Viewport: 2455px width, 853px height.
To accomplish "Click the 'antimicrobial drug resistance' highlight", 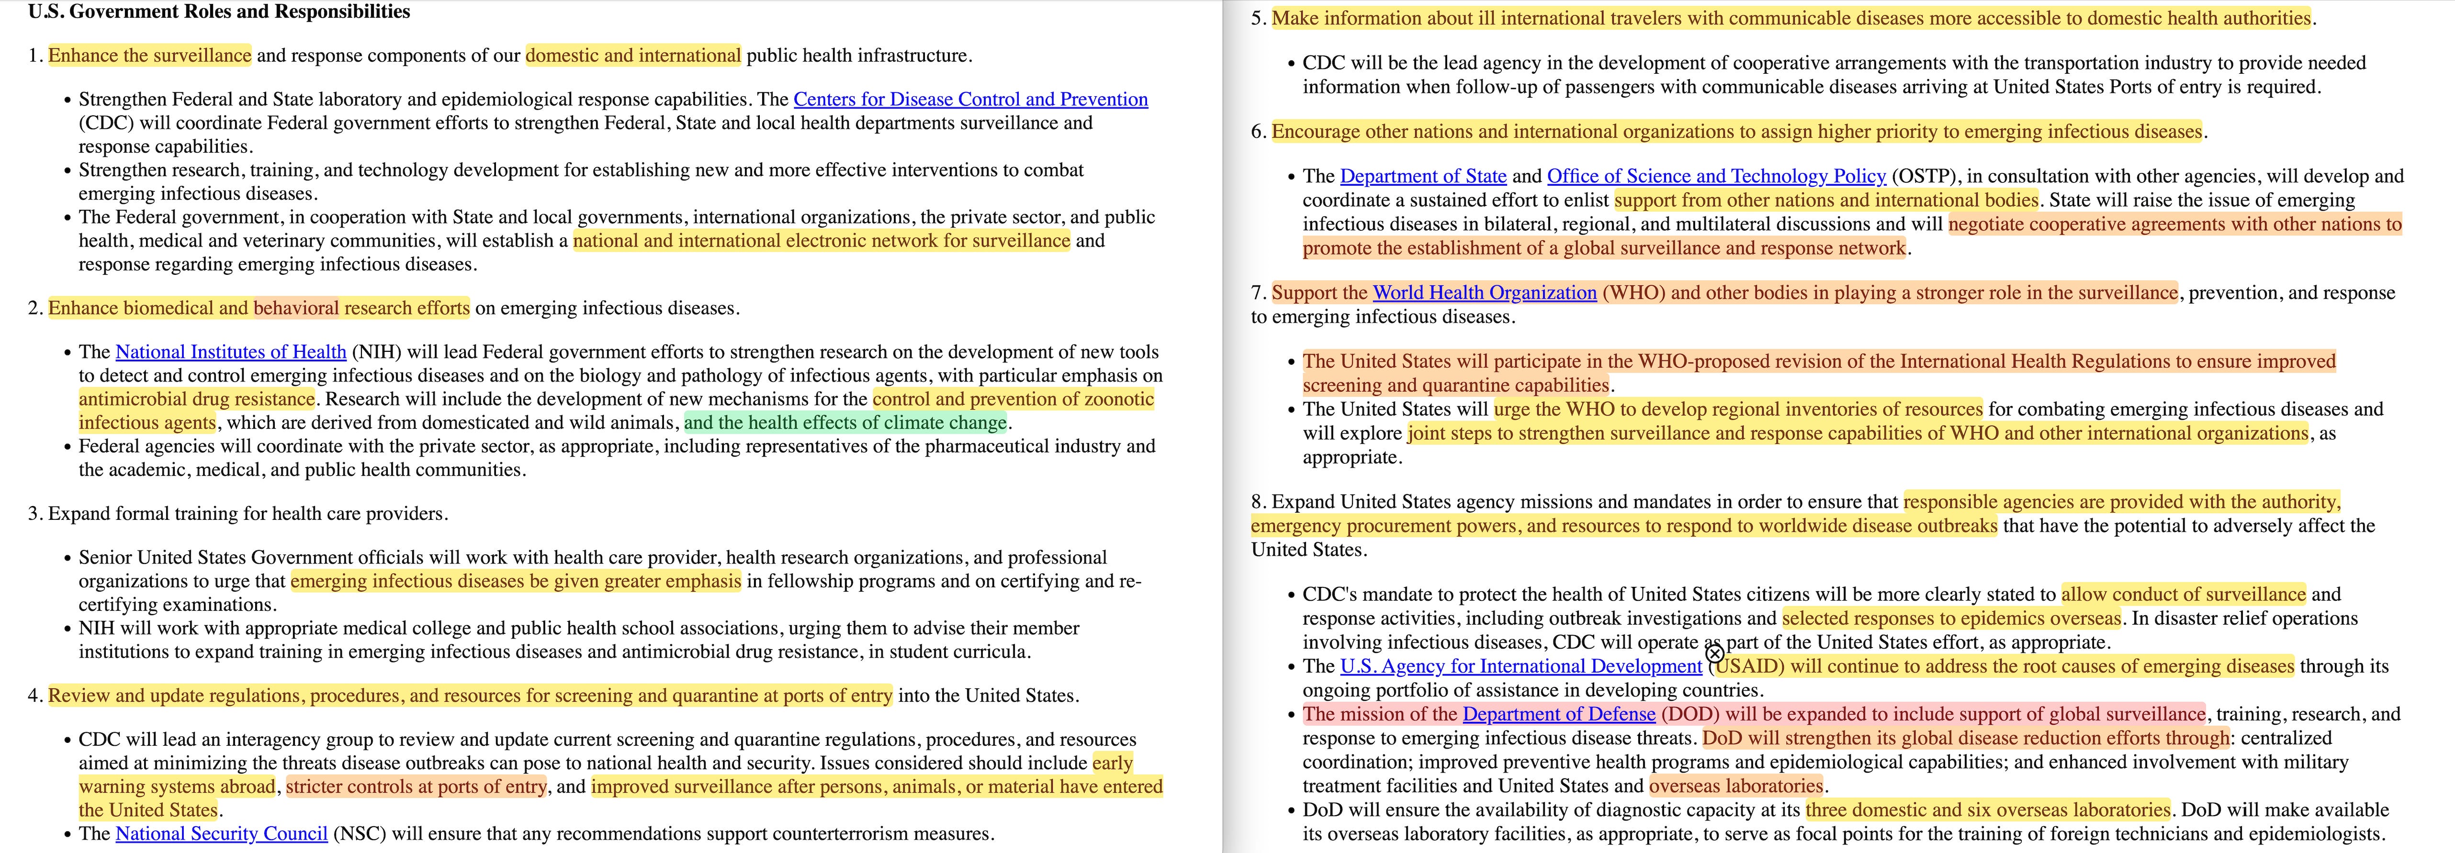I will 196,399.
